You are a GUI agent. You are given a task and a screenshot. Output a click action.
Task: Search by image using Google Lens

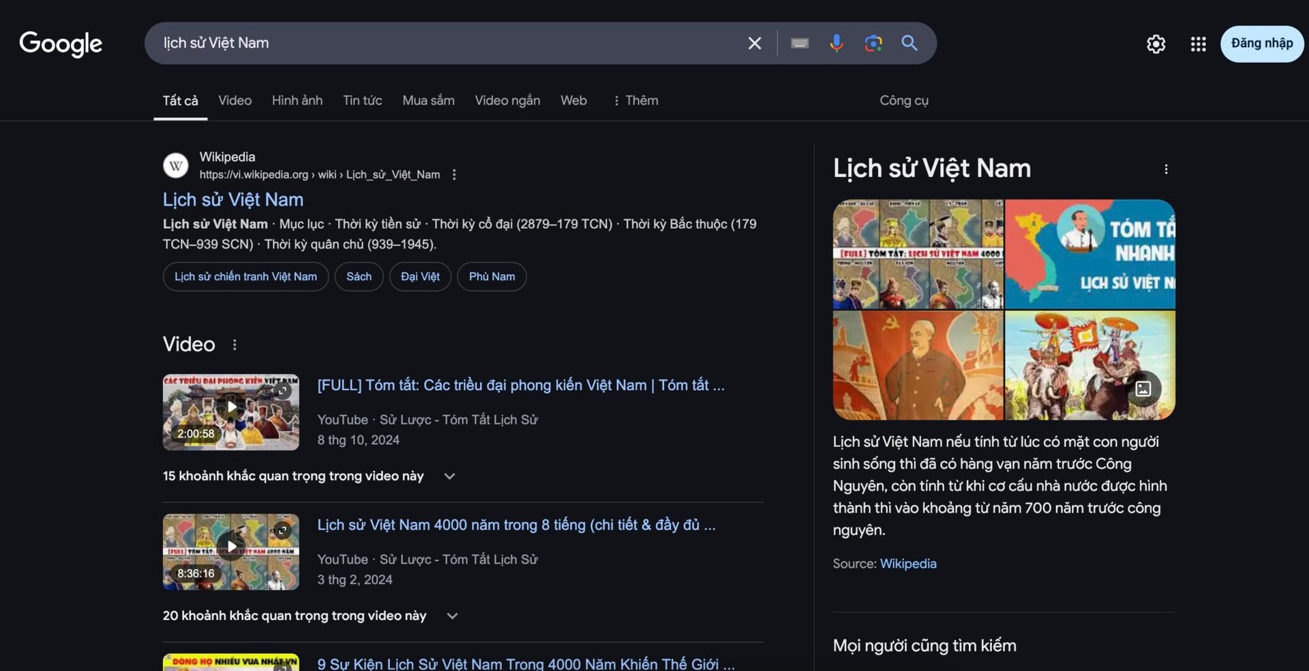coord(873,43)
